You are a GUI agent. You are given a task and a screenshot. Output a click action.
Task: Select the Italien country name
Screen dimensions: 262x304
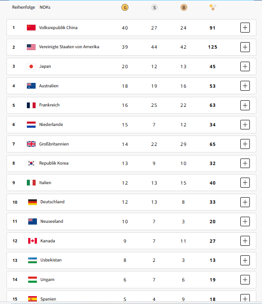click(45, 183)
